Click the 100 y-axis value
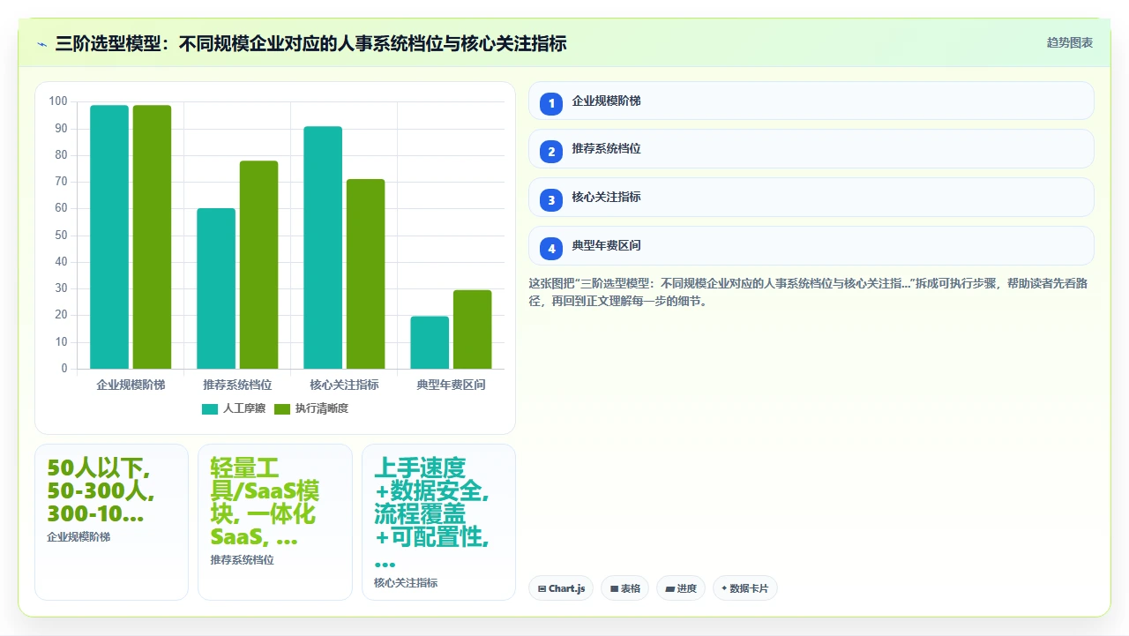This screenshot has width=1129, height=636. (58, 101)
